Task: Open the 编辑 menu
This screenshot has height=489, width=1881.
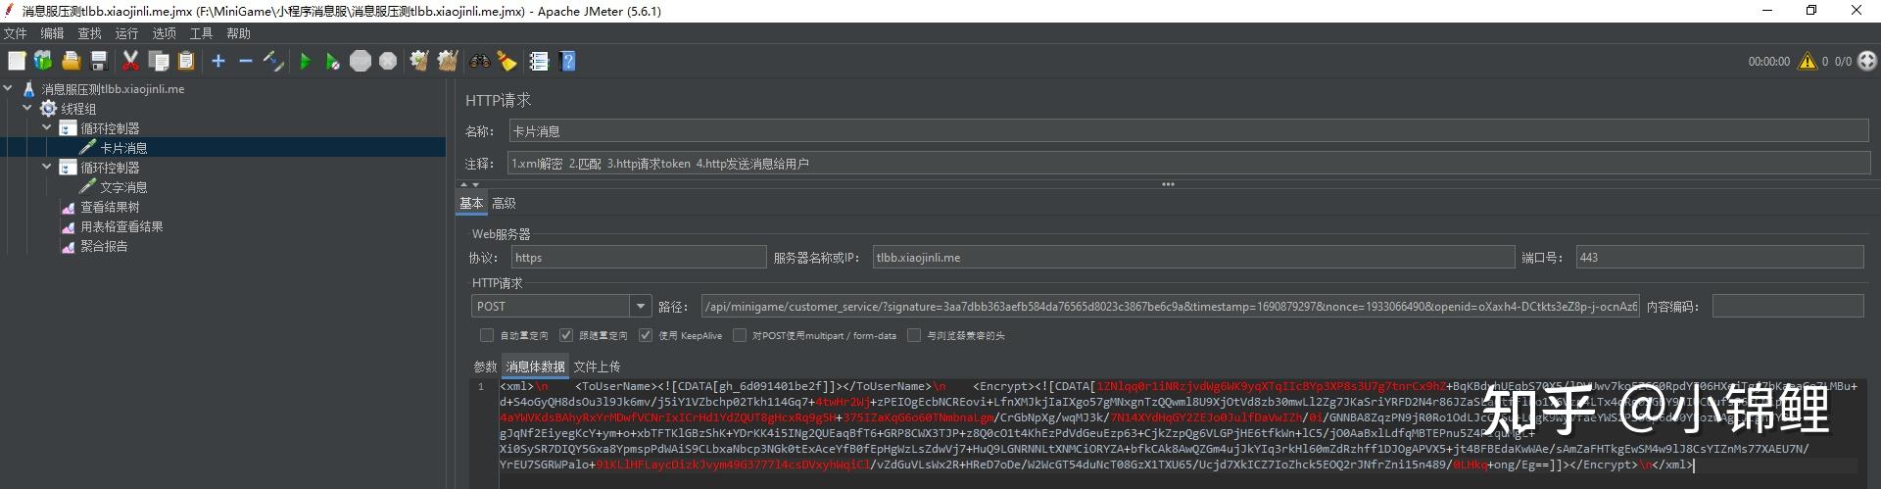Action: click(52, 33)
